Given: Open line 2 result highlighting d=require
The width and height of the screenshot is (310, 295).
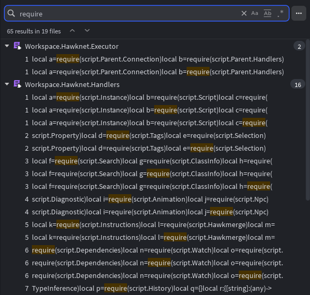Looking at the screenshot, I should point(145,135).
